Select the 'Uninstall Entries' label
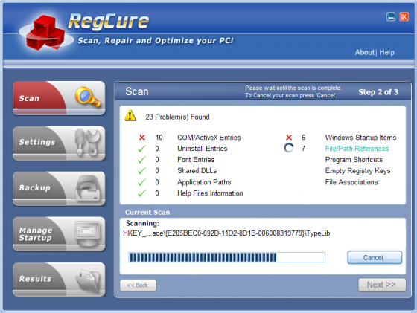 202,149
